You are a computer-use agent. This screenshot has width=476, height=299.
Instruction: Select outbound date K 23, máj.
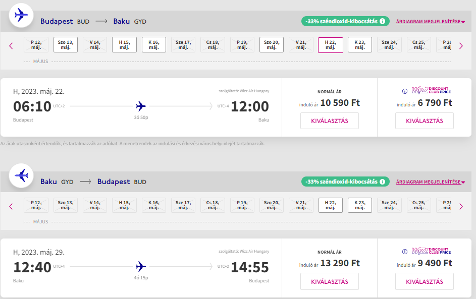click(x=360, y=45)
